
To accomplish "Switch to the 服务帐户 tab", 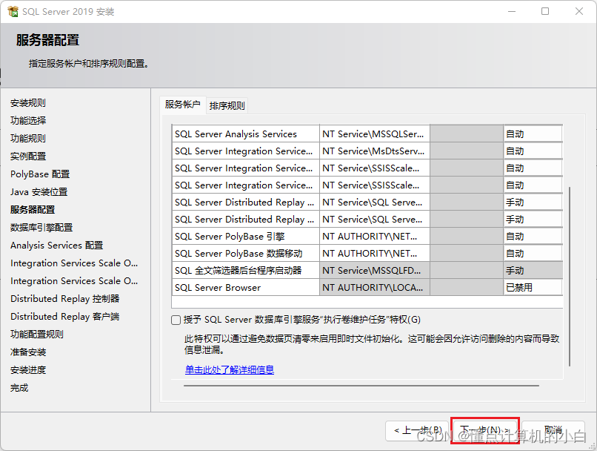I will (182, 105).
